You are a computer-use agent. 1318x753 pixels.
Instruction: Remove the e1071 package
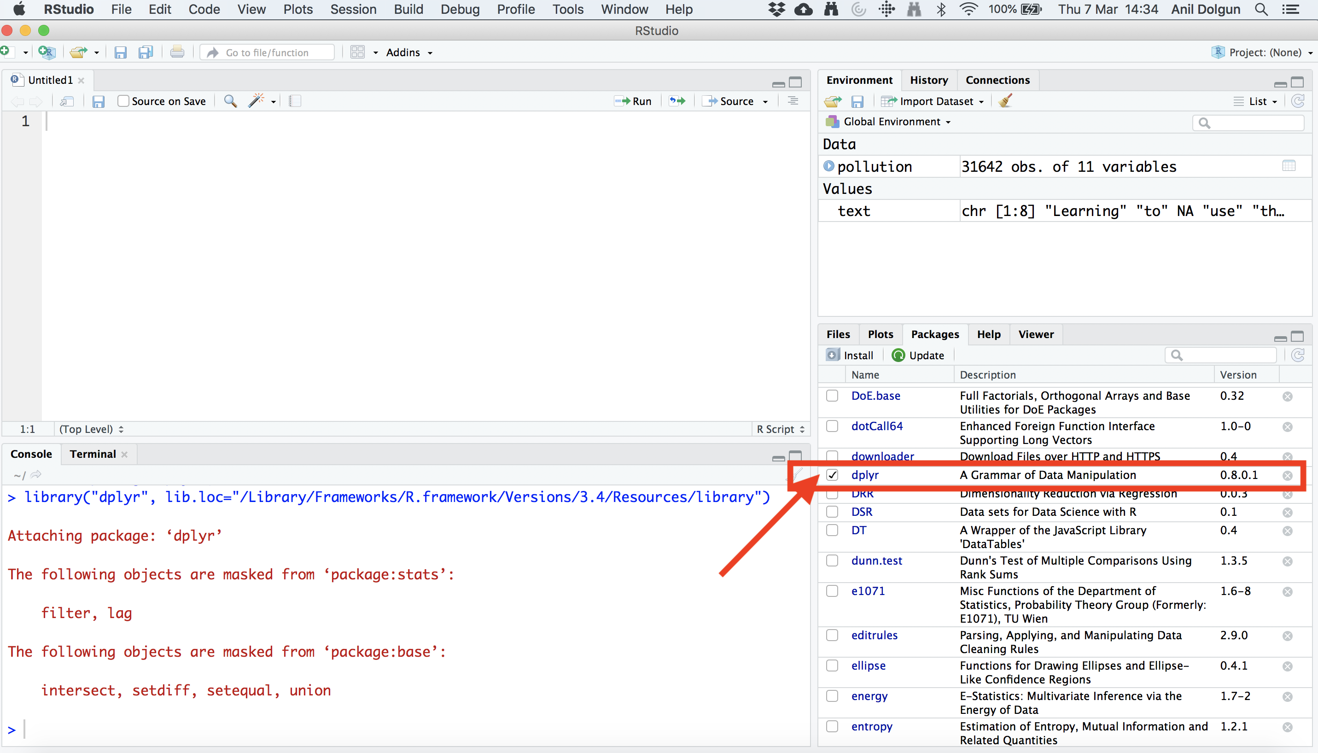pos(1288,592)
